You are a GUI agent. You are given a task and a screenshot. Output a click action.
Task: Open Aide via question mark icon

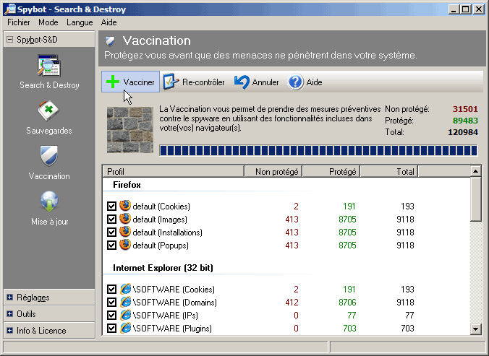(296, 82)
